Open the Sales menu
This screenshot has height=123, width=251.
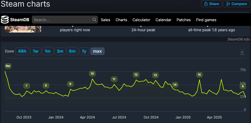[x=105, y=20]
